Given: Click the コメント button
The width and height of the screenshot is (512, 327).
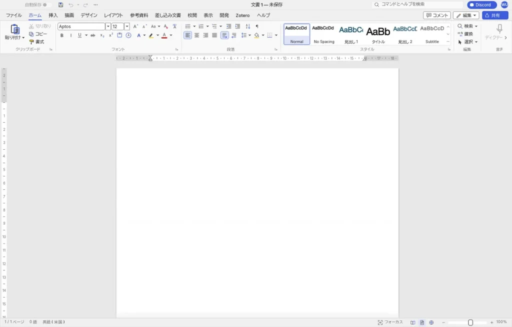Looking at the screenshot, I should pyautogui.click(x=437, y=15).
